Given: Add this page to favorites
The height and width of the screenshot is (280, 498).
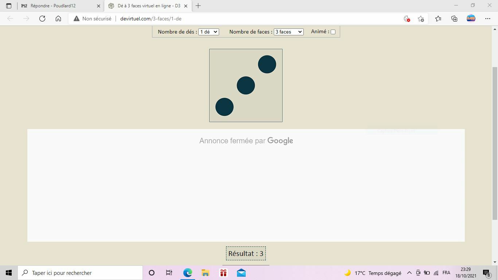Looking at the screenshot, I should click(x=421, y=19).
